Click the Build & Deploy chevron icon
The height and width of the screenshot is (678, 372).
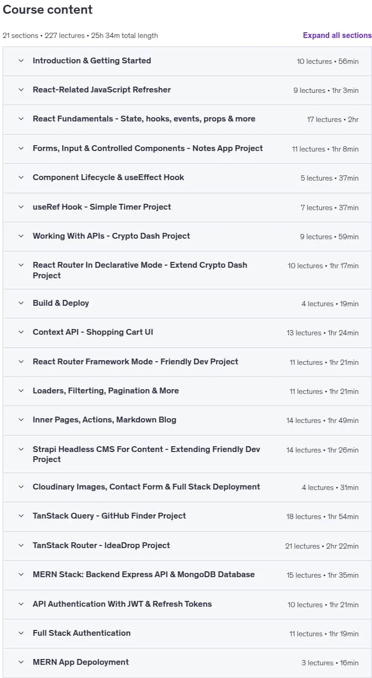point(21,303)
